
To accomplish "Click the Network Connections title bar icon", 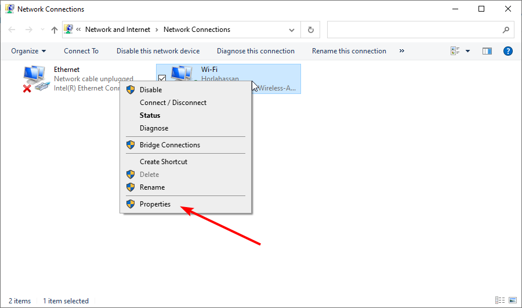I will pos(10,9).
